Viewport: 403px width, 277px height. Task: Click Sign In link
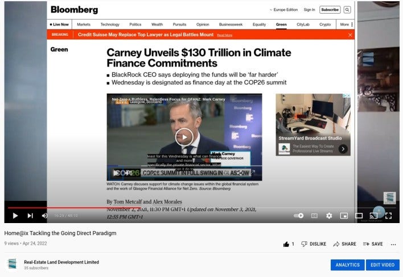coord(309,10)
